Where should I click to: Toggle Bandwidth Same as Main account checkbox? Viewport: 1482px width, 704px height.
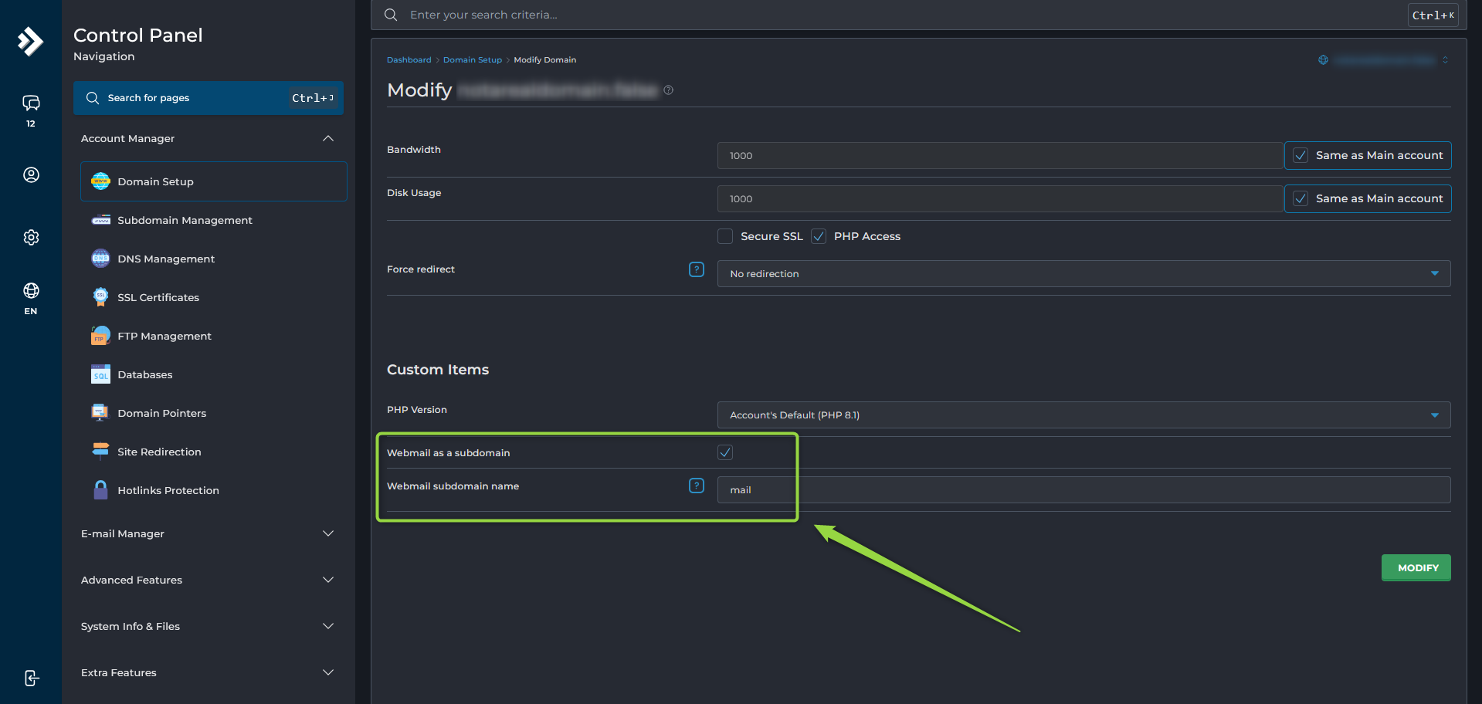(x=1301, y=155)
